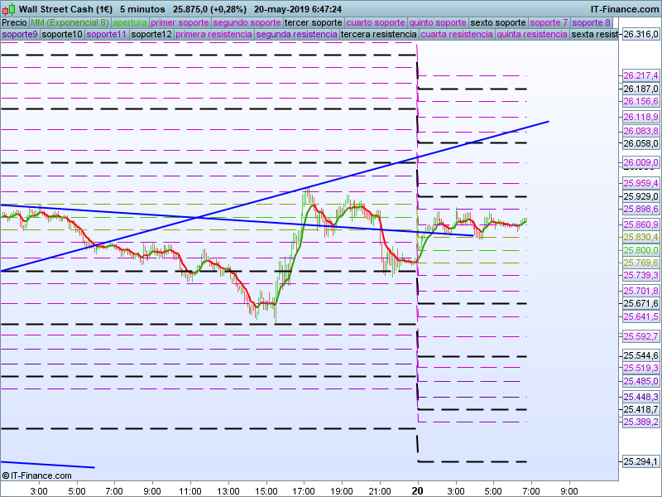The height and width of the screenshot is (497, 662).
Task: Select the soporte 8 label
Action: 592,22
